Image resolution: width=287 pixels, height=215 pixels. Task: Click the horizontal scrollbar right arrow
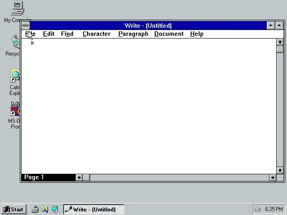pyautogui.click(x=273, y=177)
